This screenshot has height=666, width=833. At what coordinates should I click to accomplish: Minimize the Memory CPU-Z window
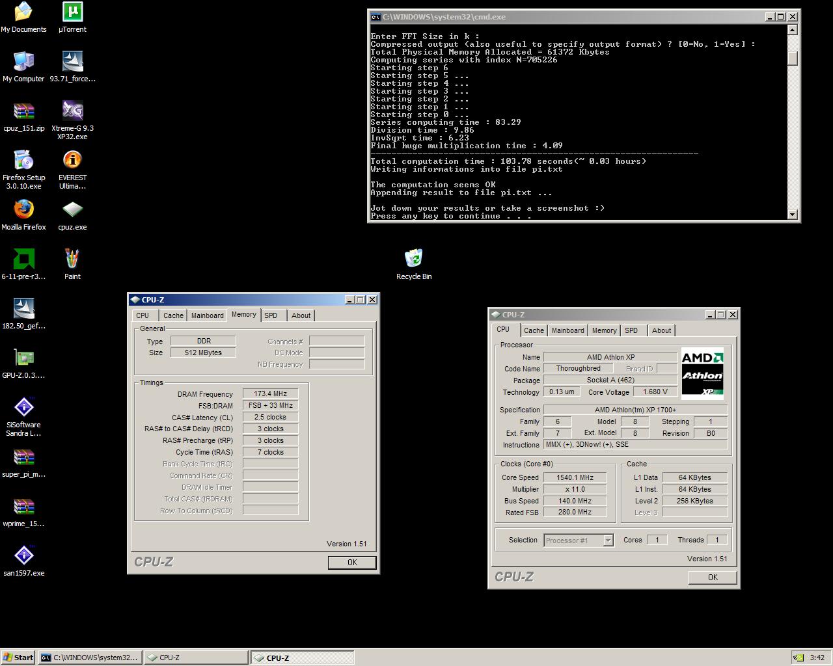click(349, 300)
